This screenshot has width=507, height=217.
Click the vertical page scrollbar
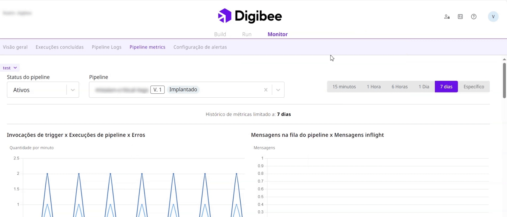tap(504, 81)
